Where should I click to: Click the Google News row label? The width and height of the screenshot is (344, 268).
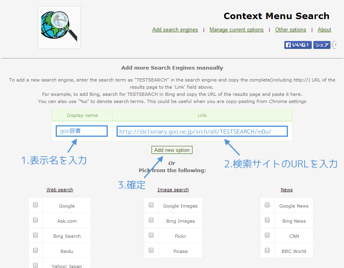pos(294,206)
